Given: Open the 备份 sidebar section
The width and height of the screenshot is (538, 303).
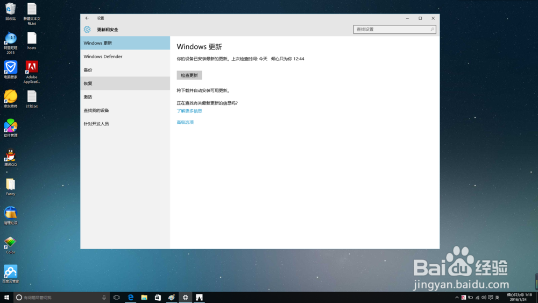Looking at the screenshot, I should click(x=125, y=70).
